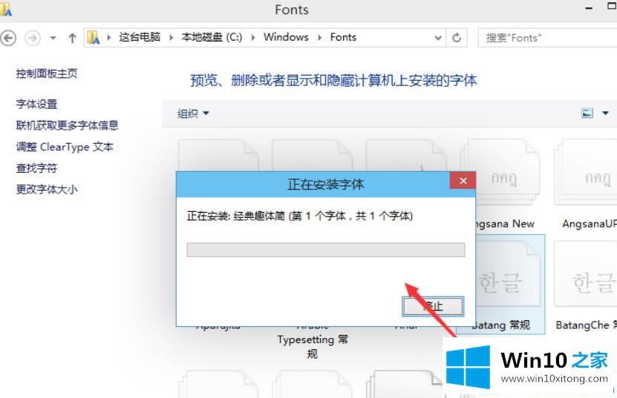This screenshot has width=617, height=398.
Task: Expand chevron before 这台电脑 breadcrumb
Action: click(x=109, y=37)
